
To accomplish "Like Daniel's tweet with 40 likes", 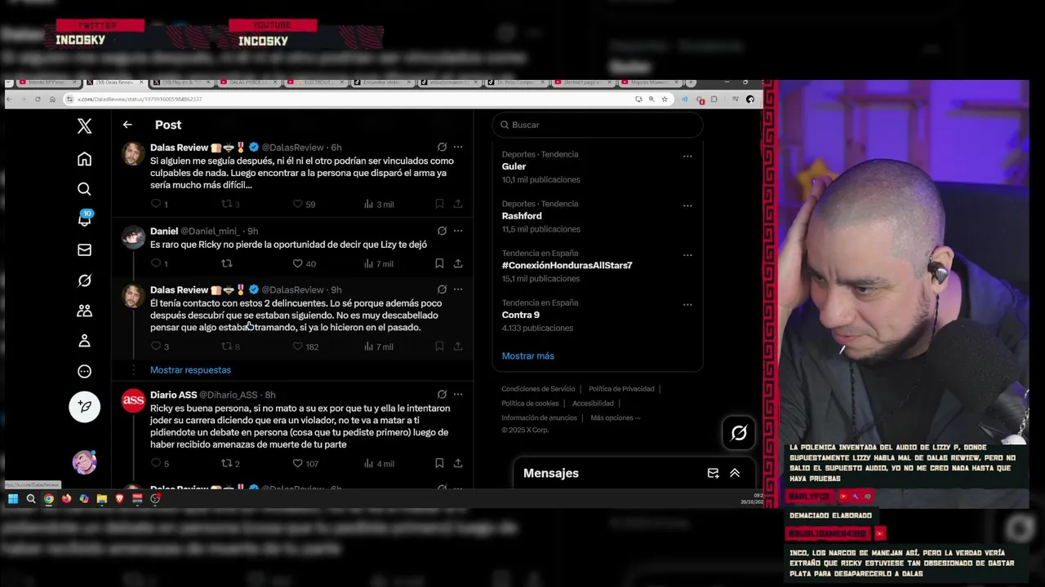I will [x=298, y=263].
